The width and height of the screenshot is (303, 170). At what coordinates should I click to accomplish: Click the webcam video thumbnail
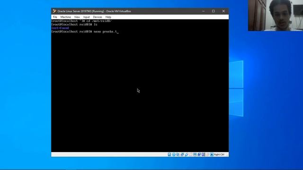pyautogui.click(x=276, y=16)
